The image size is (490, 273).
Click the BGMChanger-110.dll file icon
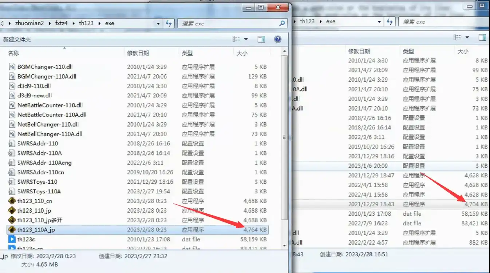point(12,67)
